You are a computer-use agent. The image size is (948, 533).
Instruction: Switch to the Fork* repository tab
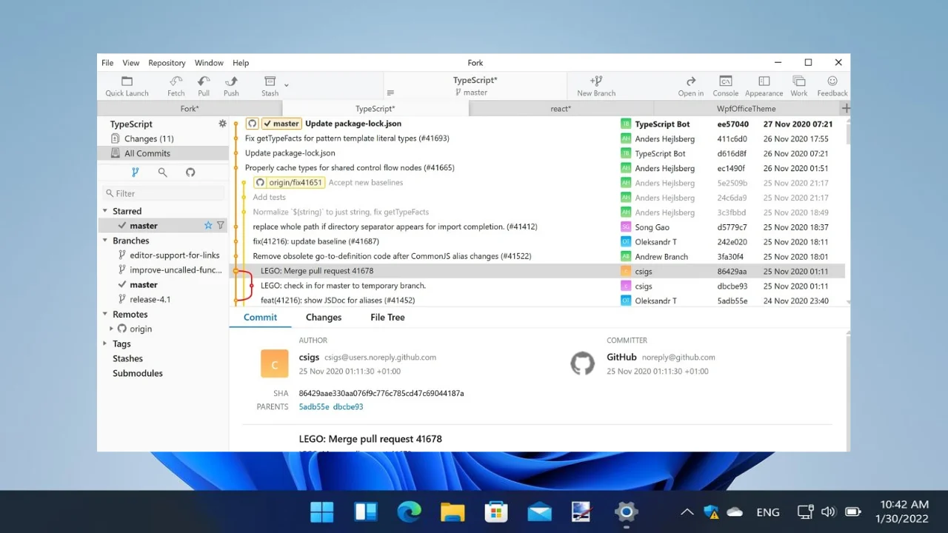190,108
